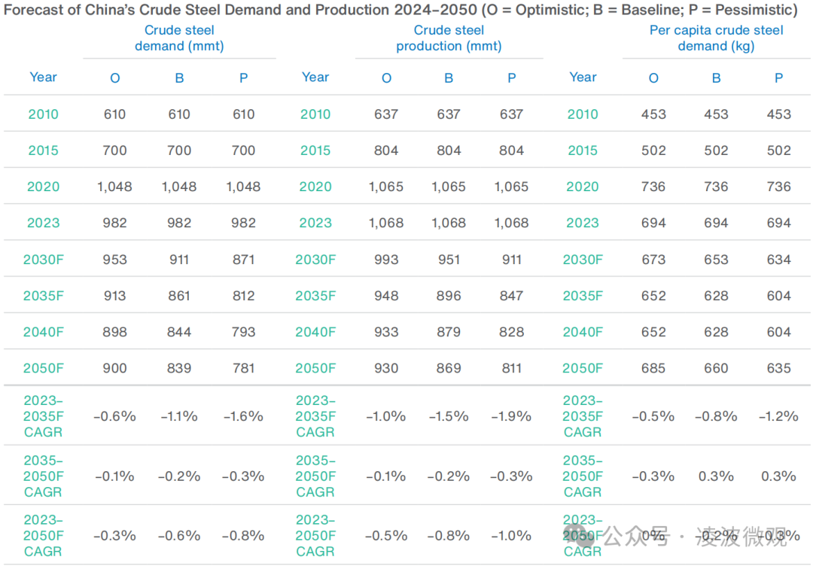The height and width of the screenshot is (569, 813).
Task: Select the 'Crude steel production (mmt)' column header
Action: (449, 38)
